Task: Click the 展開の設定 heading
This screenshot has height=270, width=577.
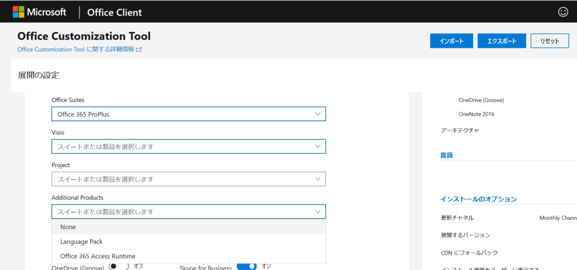Action: click(38, 75)
